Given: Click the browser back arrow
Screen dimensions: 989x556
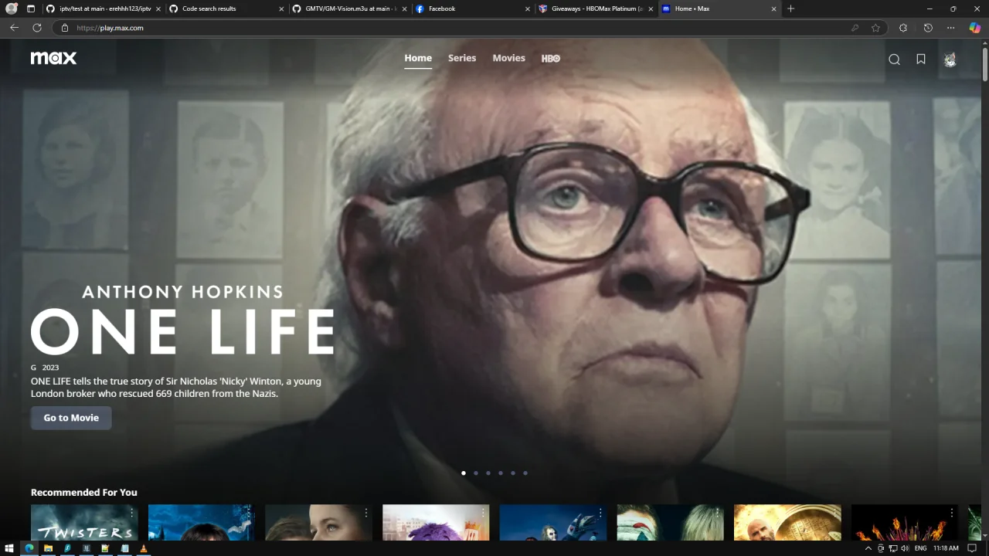Looking at the screenshot, I should click(x=14, y=28).
